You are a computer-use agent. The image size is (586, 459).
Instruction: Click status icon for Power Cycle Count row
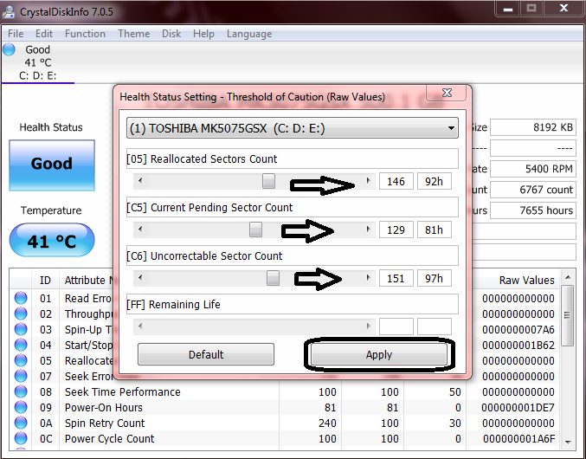(21, 438)
